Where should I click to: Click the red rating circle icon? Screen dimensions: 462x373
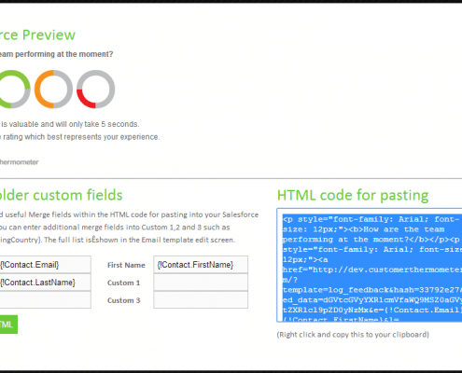tap(96, 90)
